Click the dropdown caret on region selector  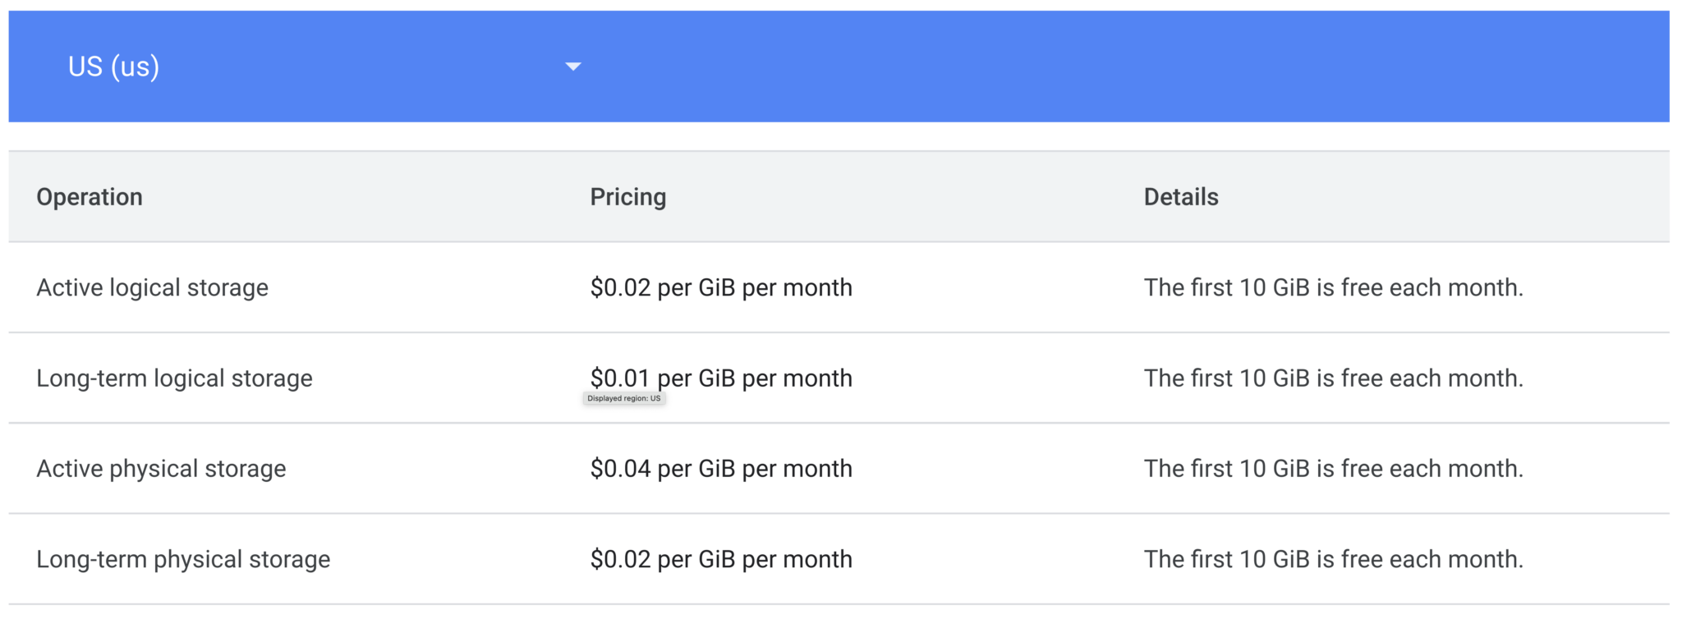coord(573,66)
